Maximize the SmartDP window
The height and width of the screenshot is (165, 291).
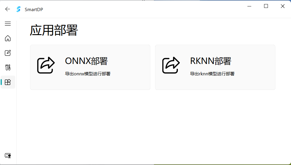pos(266,6)
